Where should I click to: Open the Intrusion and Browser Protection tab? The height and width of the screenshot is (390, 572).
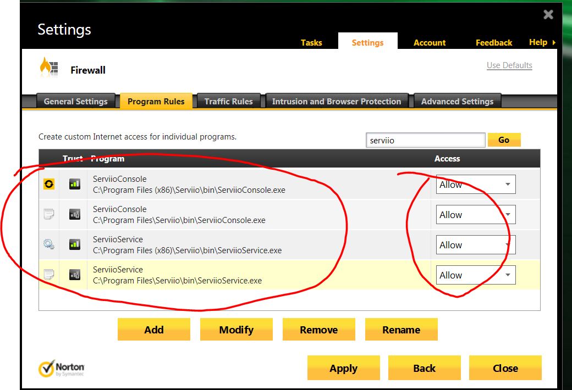click(x=337, y=101)
